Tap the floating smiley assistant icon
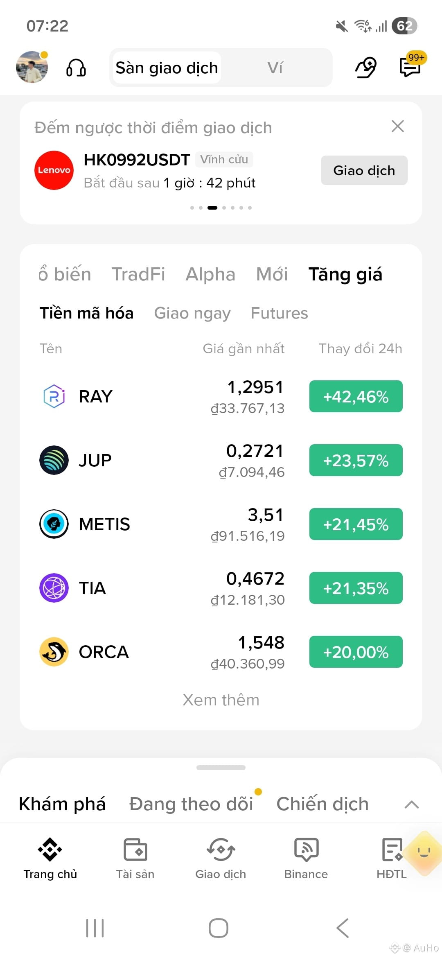 (x=424, y=853)
